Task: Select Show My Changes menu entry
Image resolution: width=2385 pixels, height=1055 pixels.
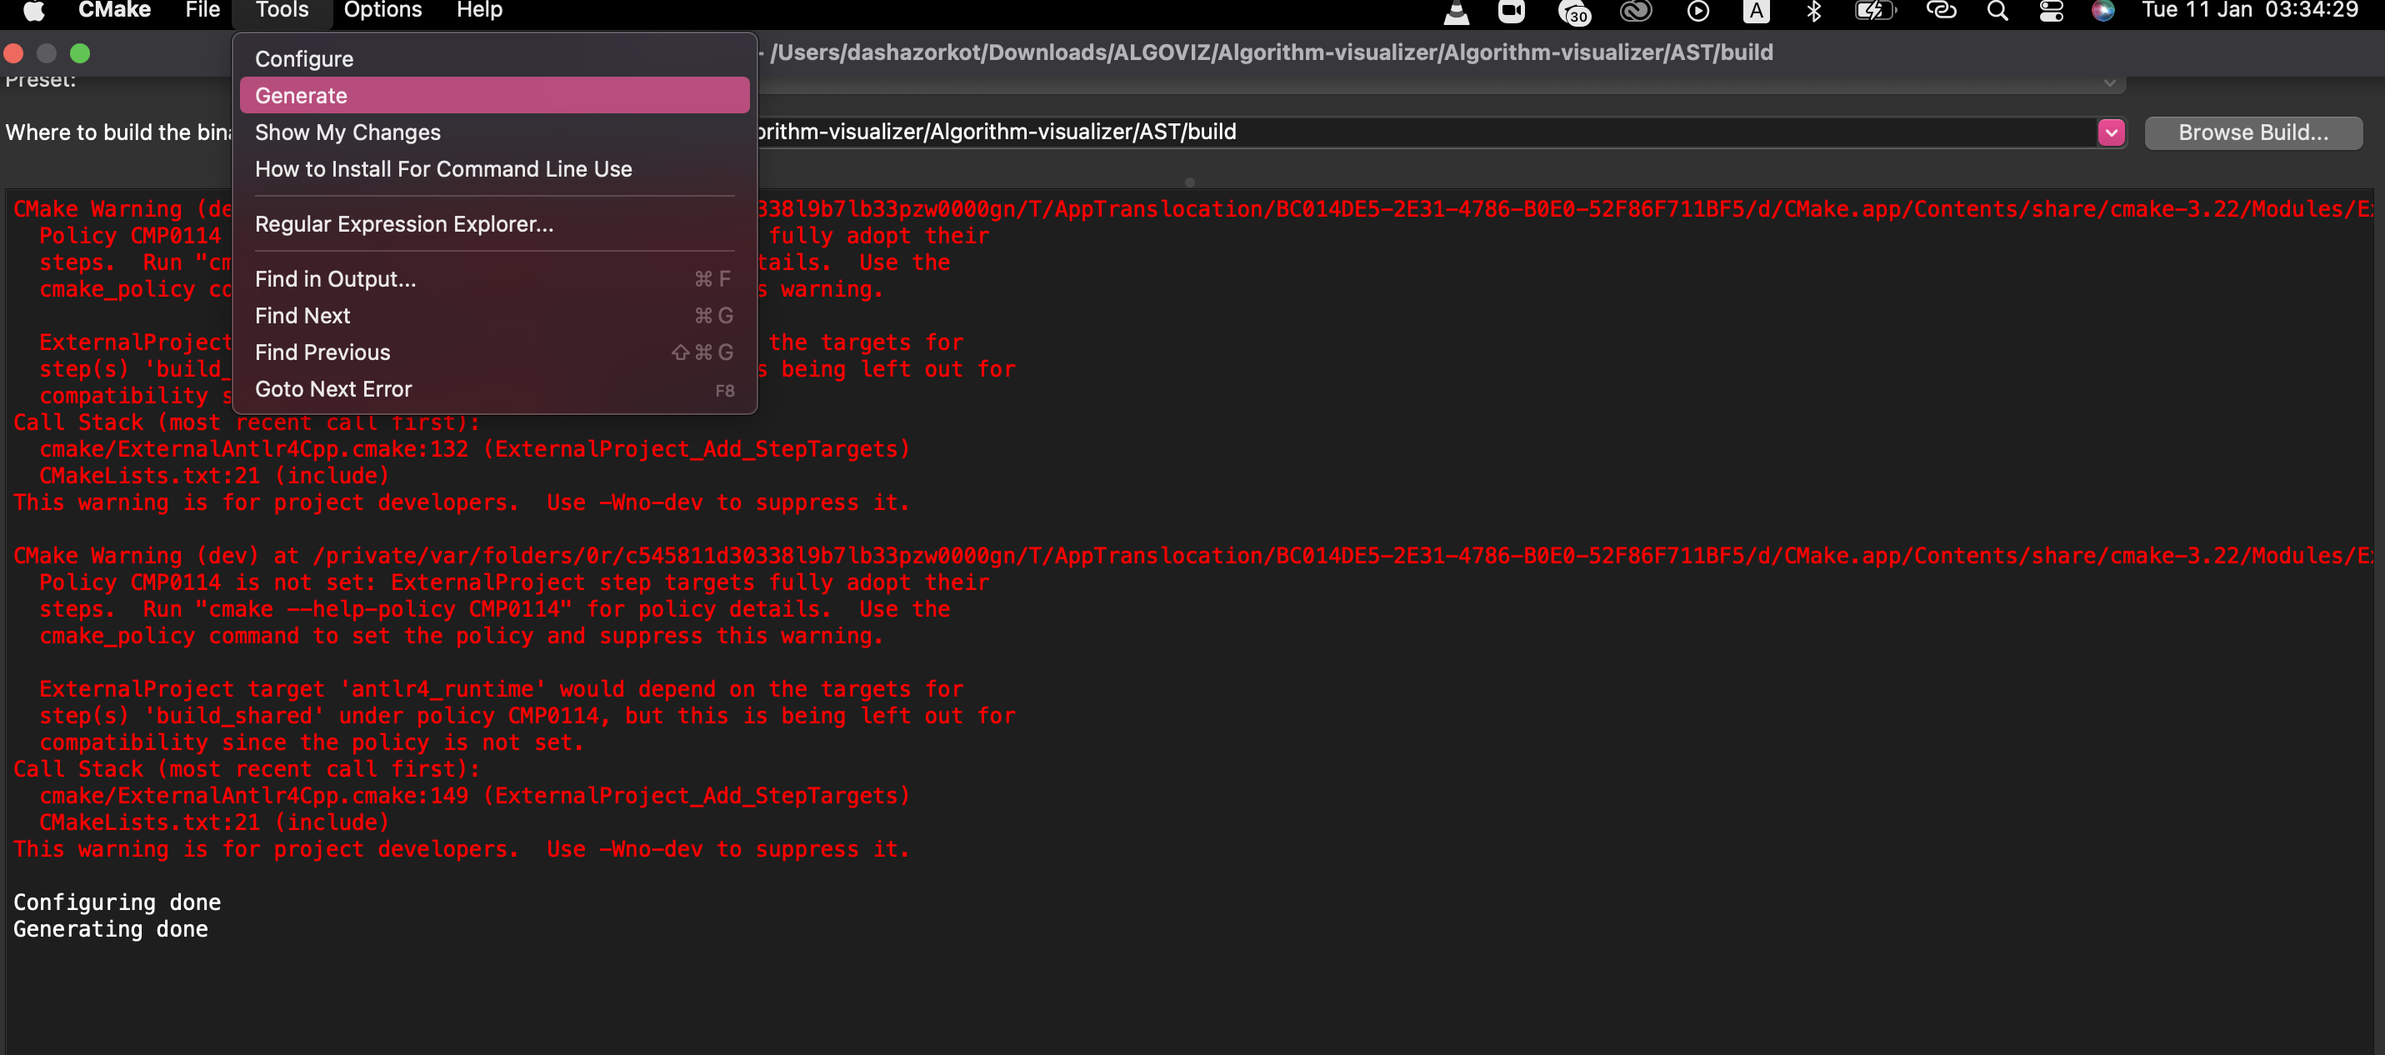Action: pos(347,132)
